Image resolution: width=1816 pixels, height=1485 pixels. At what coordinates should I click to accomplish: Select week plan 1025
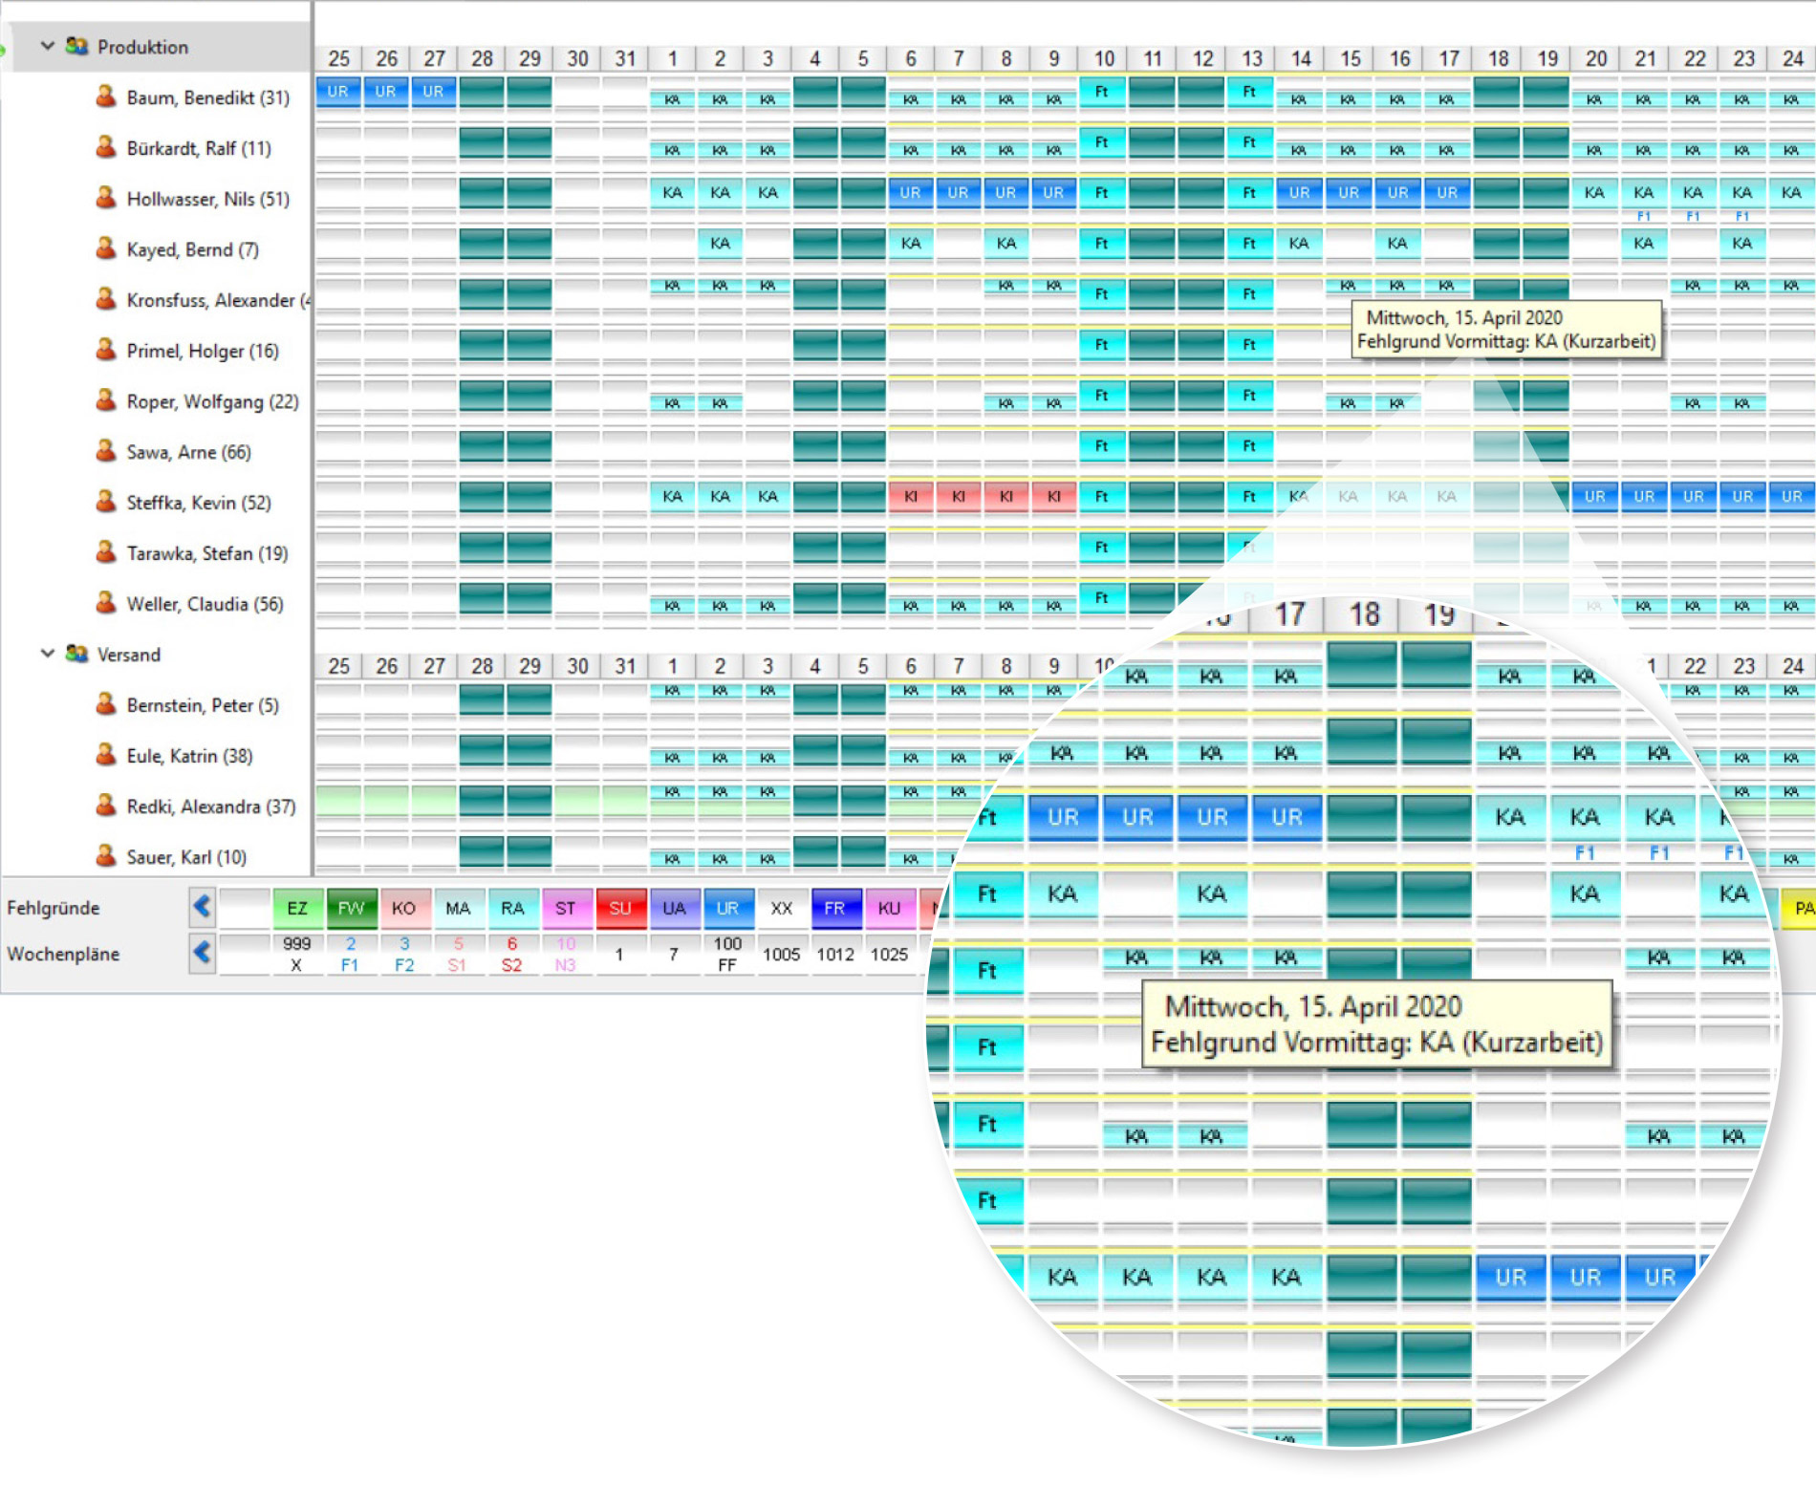[x=890, y=954]
